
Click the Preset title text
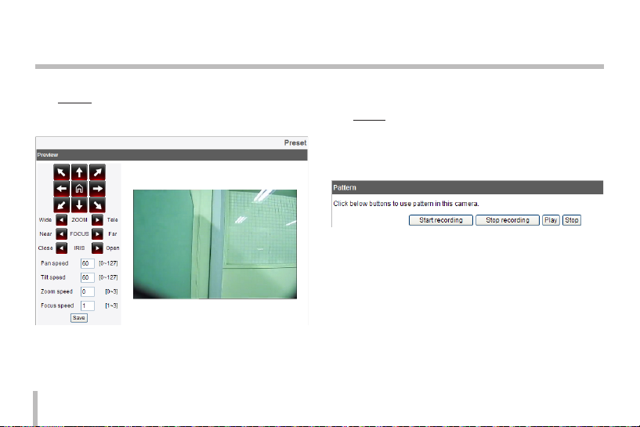point(295,143)
